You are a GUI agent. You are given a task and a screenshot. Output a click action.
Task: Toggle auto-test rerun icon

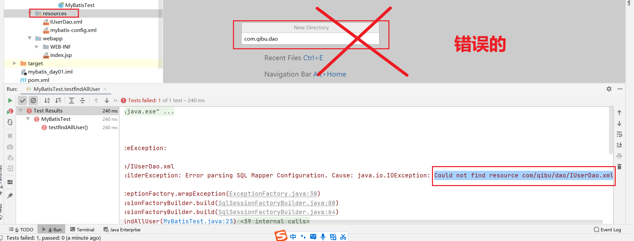(10, 122)
